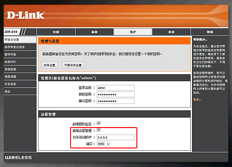232x167 pixels.
Task: Toggle the 启用图形验证 checkbox
Action: point(98,123)
